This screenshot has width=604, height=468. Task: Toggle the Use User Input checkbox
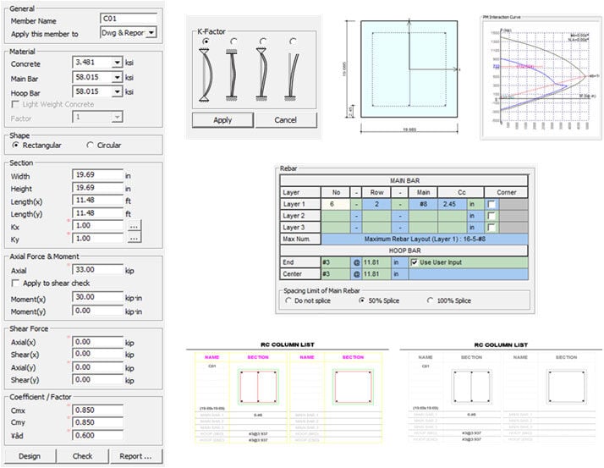pos(415,262)
